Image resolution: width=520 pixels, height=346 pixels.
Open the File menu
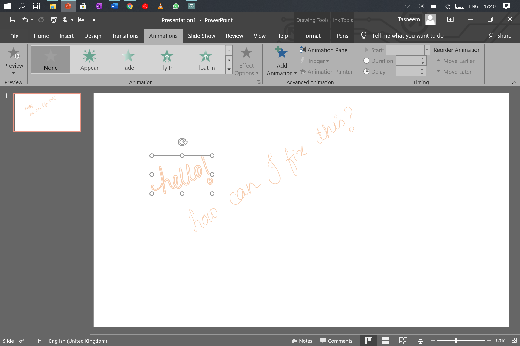[14, 36]
